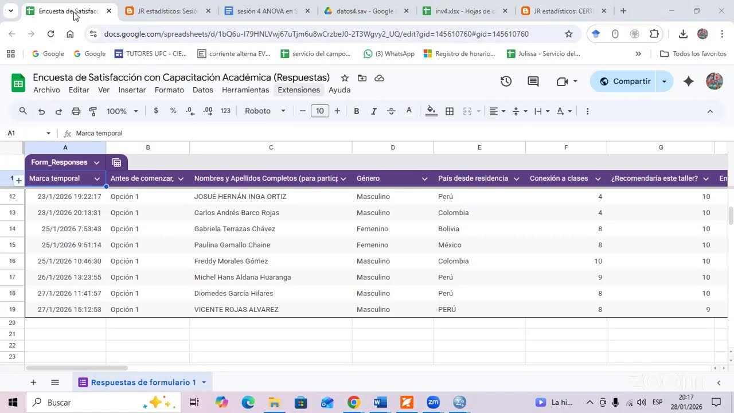Toggle strikethrough formatting
The height and width of the screenshot is (413, 734).
[x=391, y=111]
